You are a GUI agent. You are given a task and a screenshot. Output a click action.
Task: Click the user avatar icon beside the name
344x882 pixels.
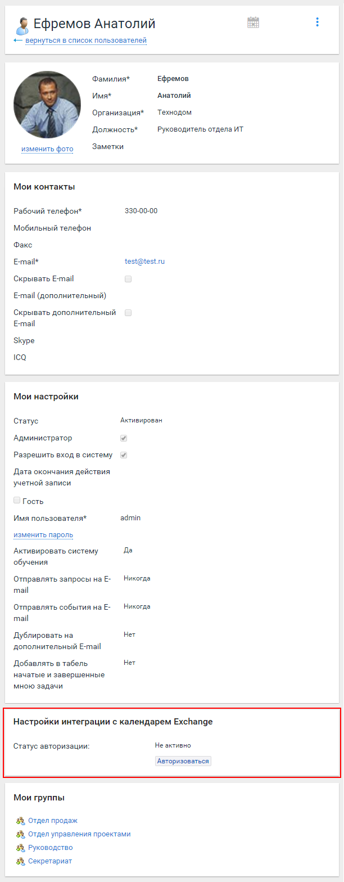22,25
